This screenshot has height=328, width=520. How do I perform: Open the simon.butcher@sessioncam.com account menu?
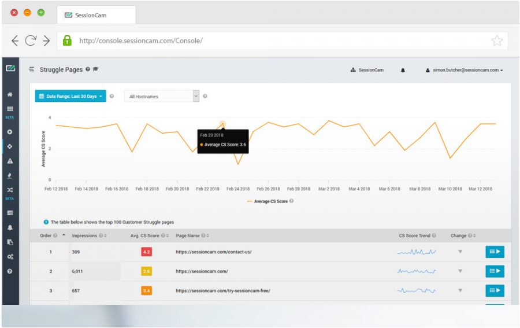point(464,70)
